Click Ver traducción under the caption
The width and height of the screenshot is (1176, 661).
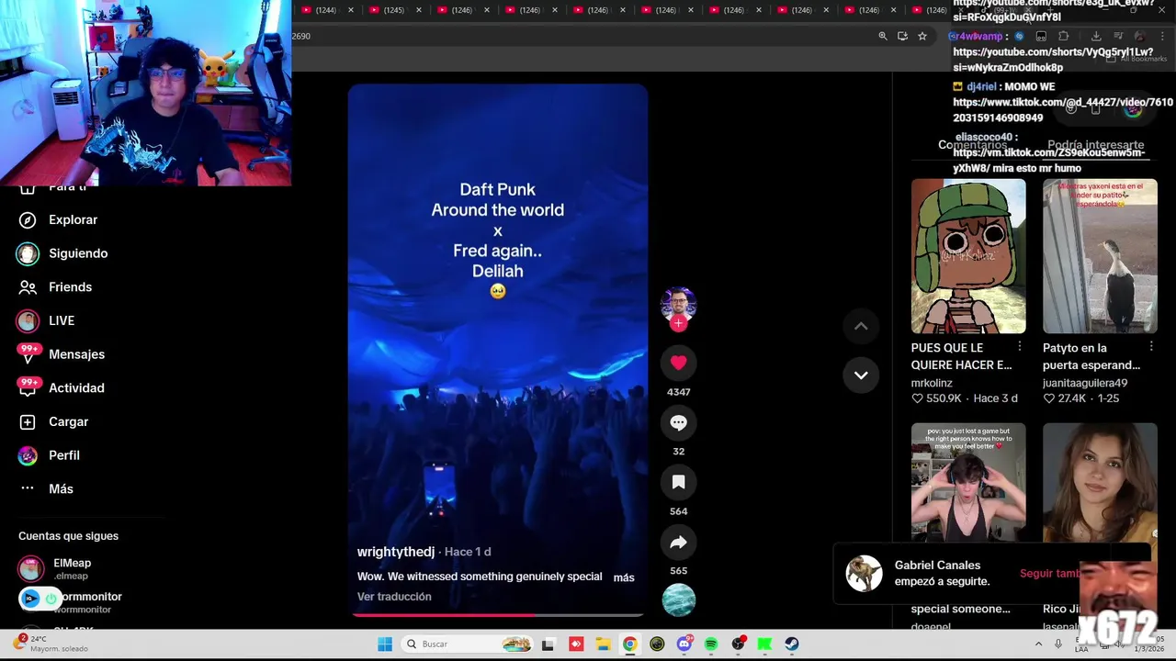click(x=394, y=597)
